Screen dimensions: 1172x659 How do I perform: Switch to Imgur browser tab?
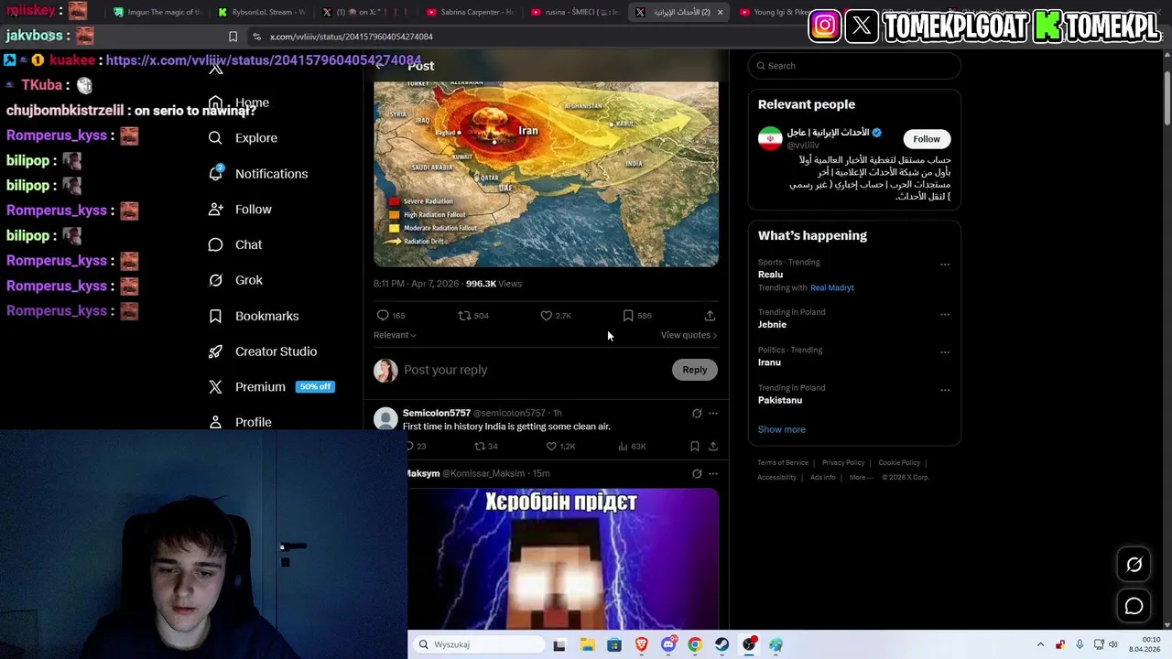(157, 12)
